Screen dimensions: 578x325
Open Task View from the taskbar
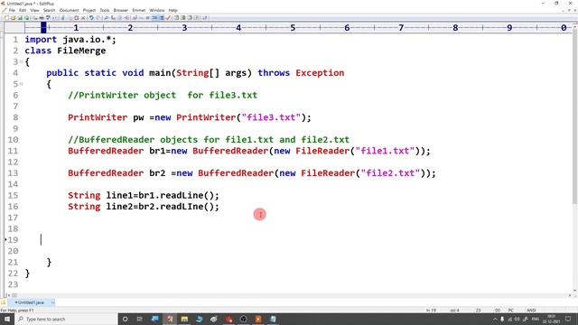(140, 319)
